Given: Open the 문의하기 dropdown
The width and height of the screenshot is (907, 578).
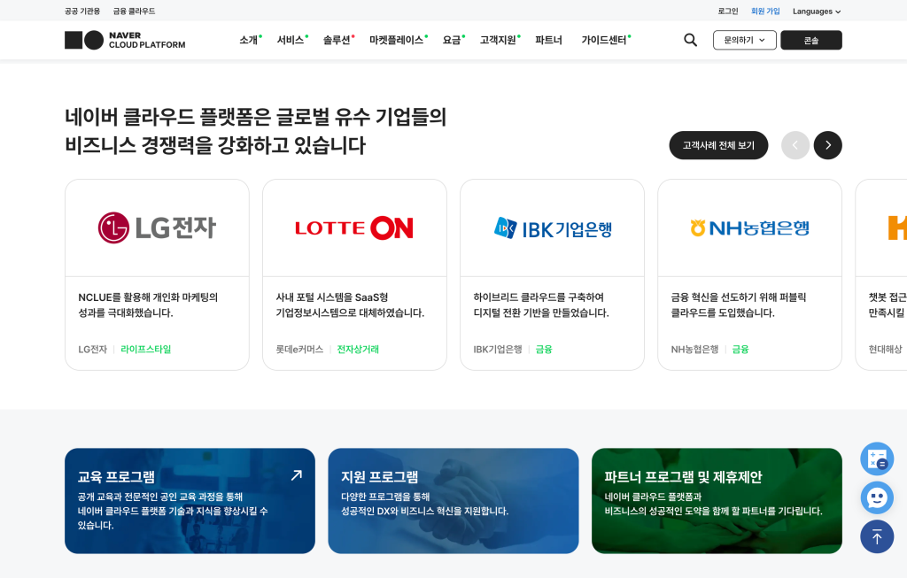Looking at the screenshot, I should click(744, 40).
